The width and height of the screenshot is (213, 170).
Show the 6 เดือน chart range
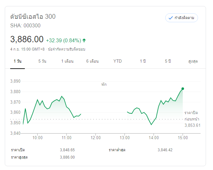(x=92, y=61)
